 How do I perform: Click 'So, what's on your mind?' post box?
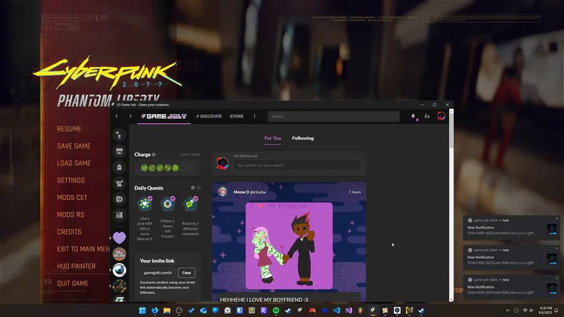(x=297, y=165)
